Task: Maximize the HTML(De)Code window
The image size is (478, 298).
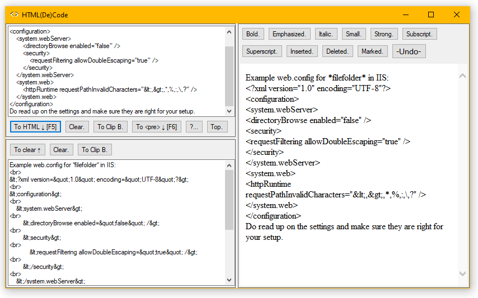Action: (431, 15)
